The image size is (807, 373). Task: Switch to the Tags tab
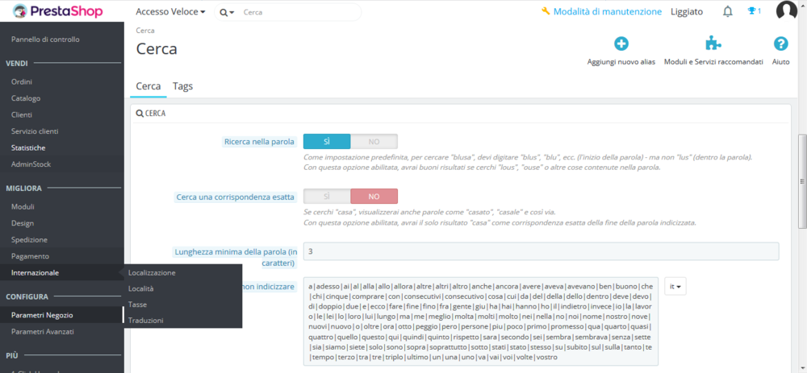tap(182, 86)
